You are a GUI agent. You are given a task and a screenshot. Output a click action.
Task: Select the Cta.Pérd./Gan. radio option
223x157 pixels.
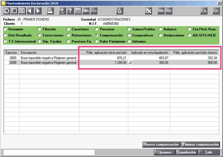pyautogui.click(x=189, y=29)
